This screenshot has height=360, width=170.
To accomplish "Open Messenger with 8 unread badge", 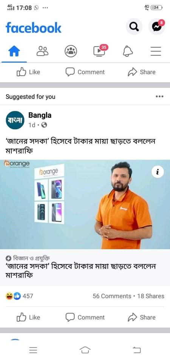I will point(157,27).
